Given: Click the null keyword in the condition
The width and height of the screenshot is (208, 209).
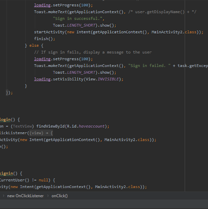Looking at the screenshot, I should [43, 180].
